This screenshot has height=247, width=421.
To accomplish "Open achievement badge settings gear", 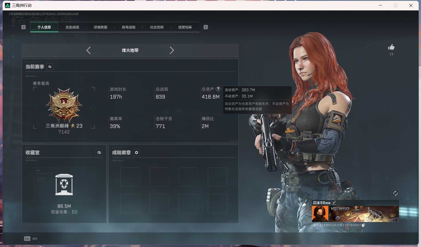I will [137, 153].
